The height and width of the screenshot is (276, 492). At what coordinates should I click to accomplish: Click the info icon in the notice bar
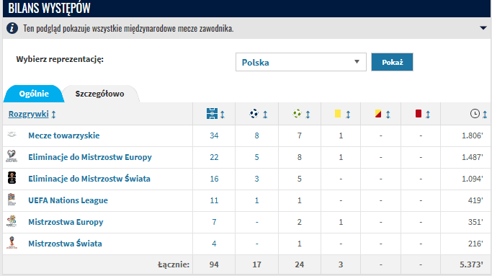12,28
